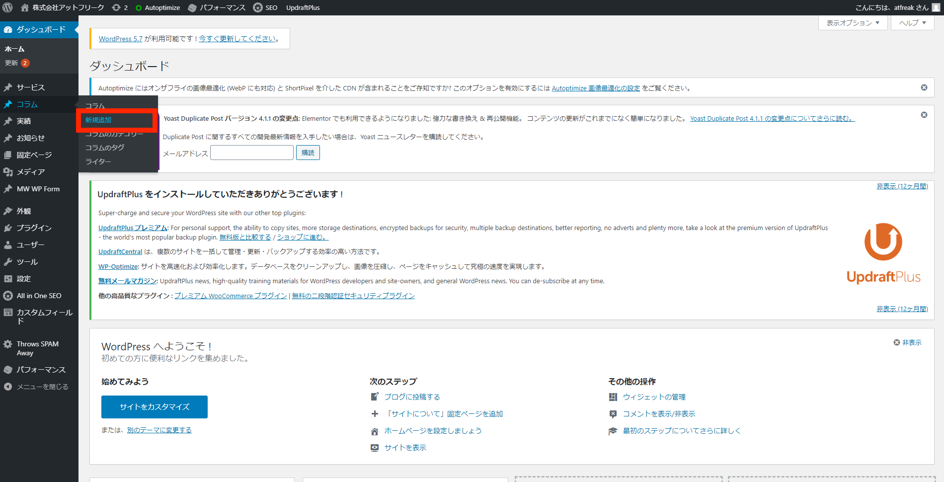944x482 pixels.
Task: Click the サイトをカスタマイズ button
Action: (x=155, y=406)
